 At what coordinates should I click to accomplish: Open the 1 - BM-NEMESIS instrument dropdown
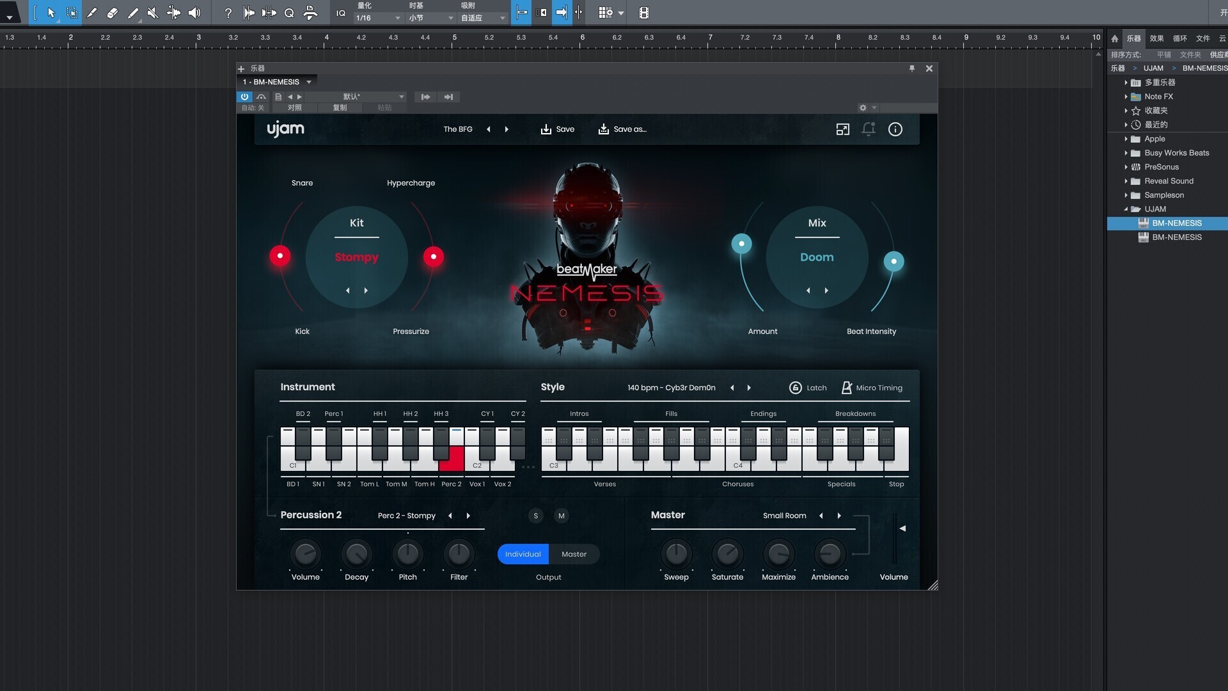coord(277,82)
